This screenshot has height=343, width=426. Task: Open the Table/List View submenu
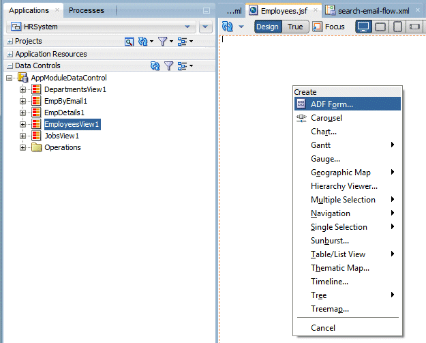[x=348, y=254]
